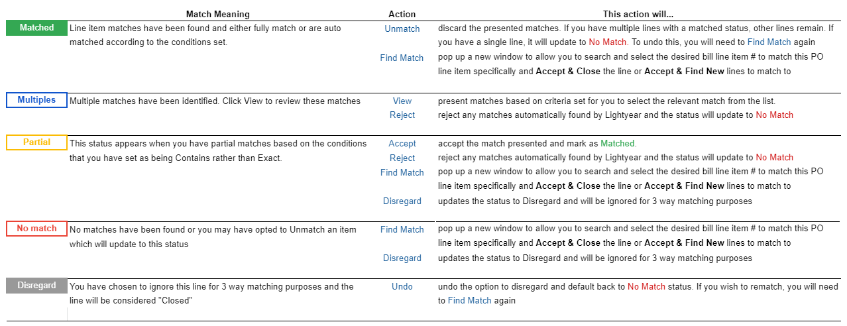This screenshot has height=326, width=847.
Task: Click the grey Disregard status badge
Action: [x=36, y=286]
